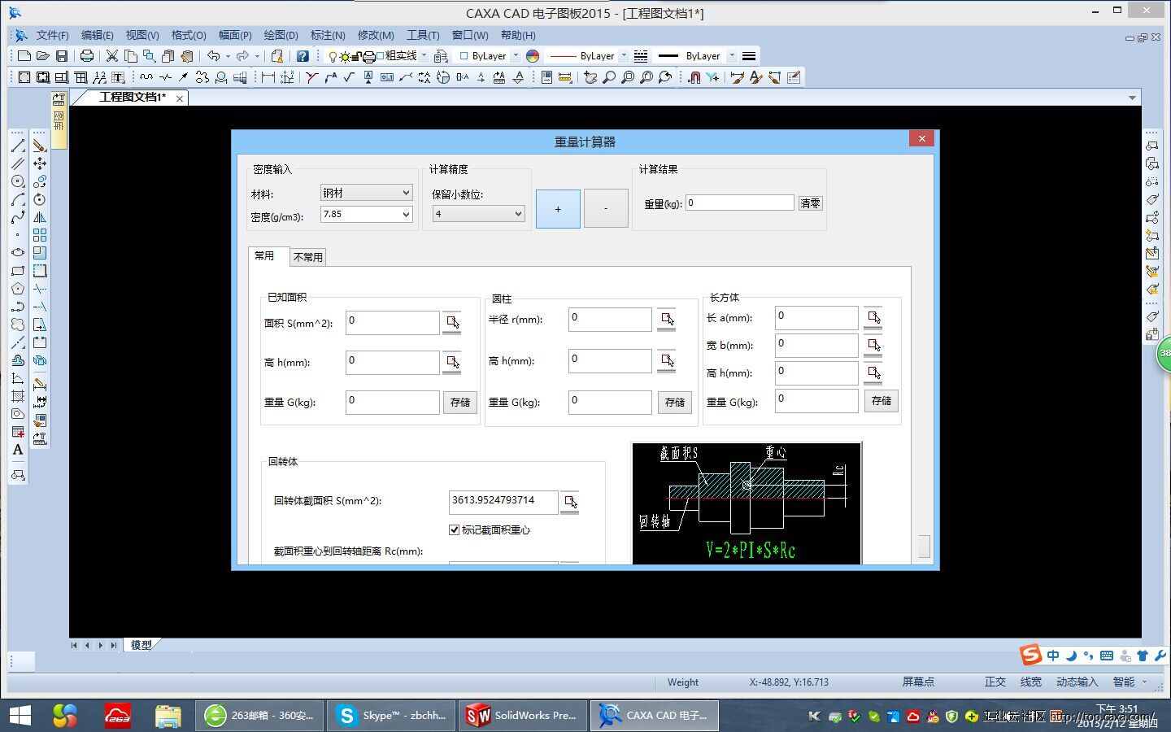This screenshot has height=732, width=1171.
Task: Click 存储 in the 已知面积 group
Action: (460, 402)
